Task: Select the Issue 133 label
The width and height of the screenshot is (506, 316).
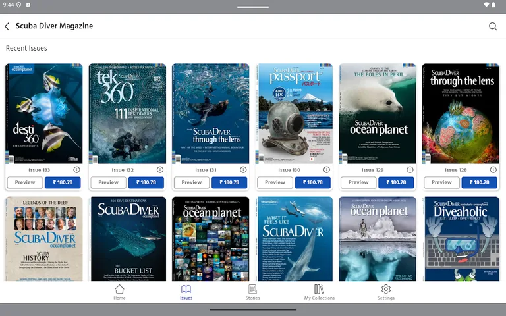Action: [40, 170]
